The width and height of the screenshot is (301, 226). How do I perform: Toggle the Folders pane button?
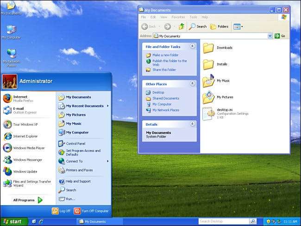(219, 26)
